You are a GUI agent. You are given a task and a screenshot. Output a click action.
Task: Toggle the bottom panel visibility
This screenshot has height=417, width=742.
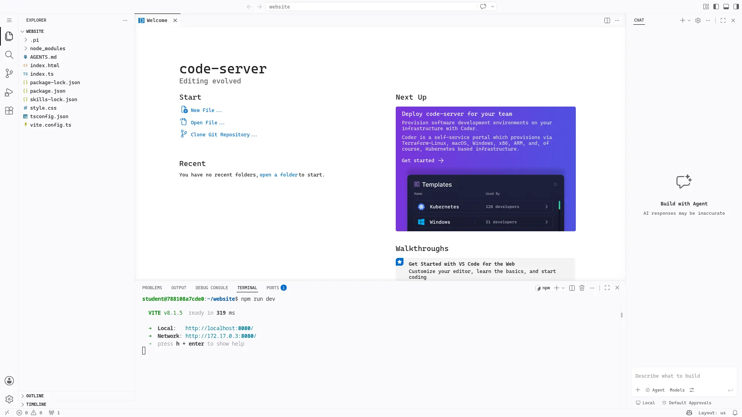[x=726, y=7]
